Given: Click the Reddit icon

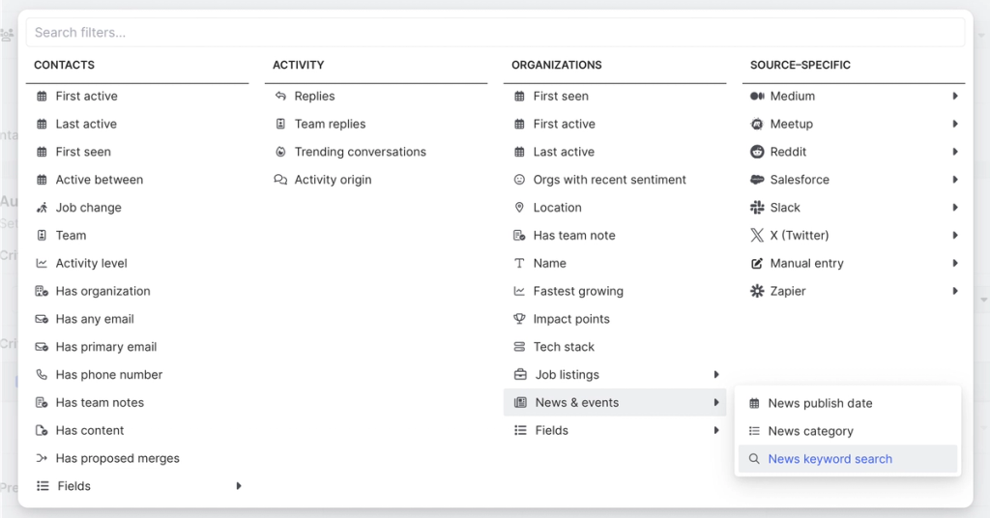Looking at the screenshot, I should [758, 152].
